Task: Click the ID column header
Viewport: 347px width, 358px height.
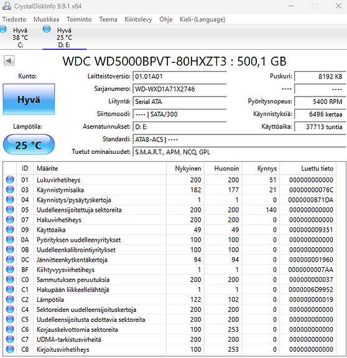Action: (25, 169)
